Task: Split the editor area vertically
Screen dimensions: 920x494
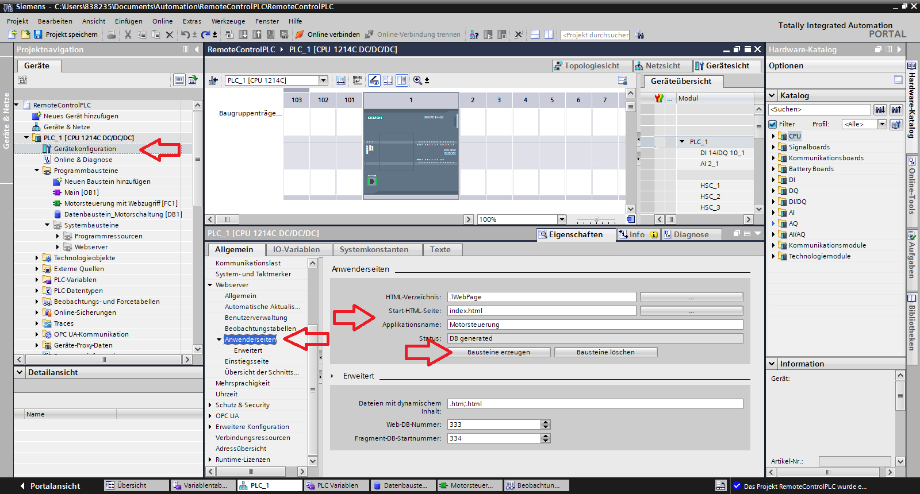Action: pyautogui.click(x=549, y=34)
